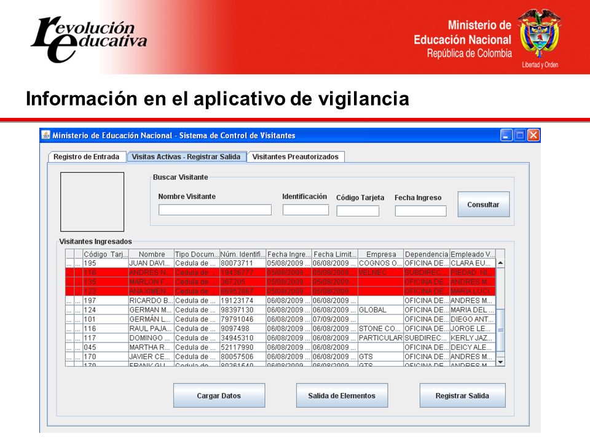Click the KERLY JAZ... employee cell
The height and width of the screenshot is (442, 590).
pyautogui.click(x=471, y=338)
